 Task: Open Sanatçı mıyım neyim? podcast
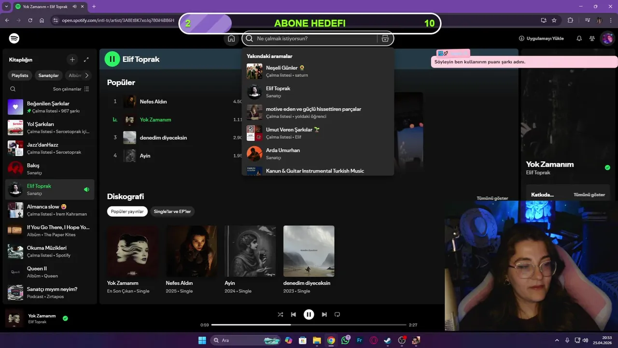50,292
